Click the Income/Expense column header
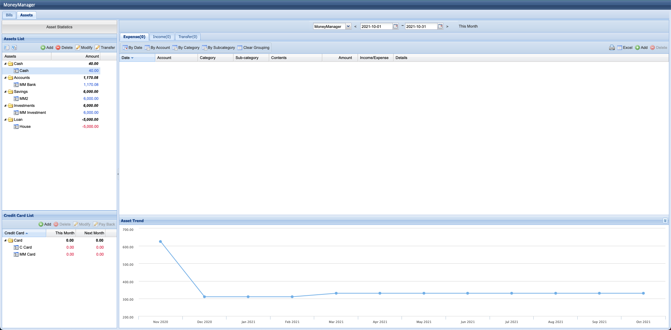This screenshot has width=671, height=330. click(x=376, y=58)
